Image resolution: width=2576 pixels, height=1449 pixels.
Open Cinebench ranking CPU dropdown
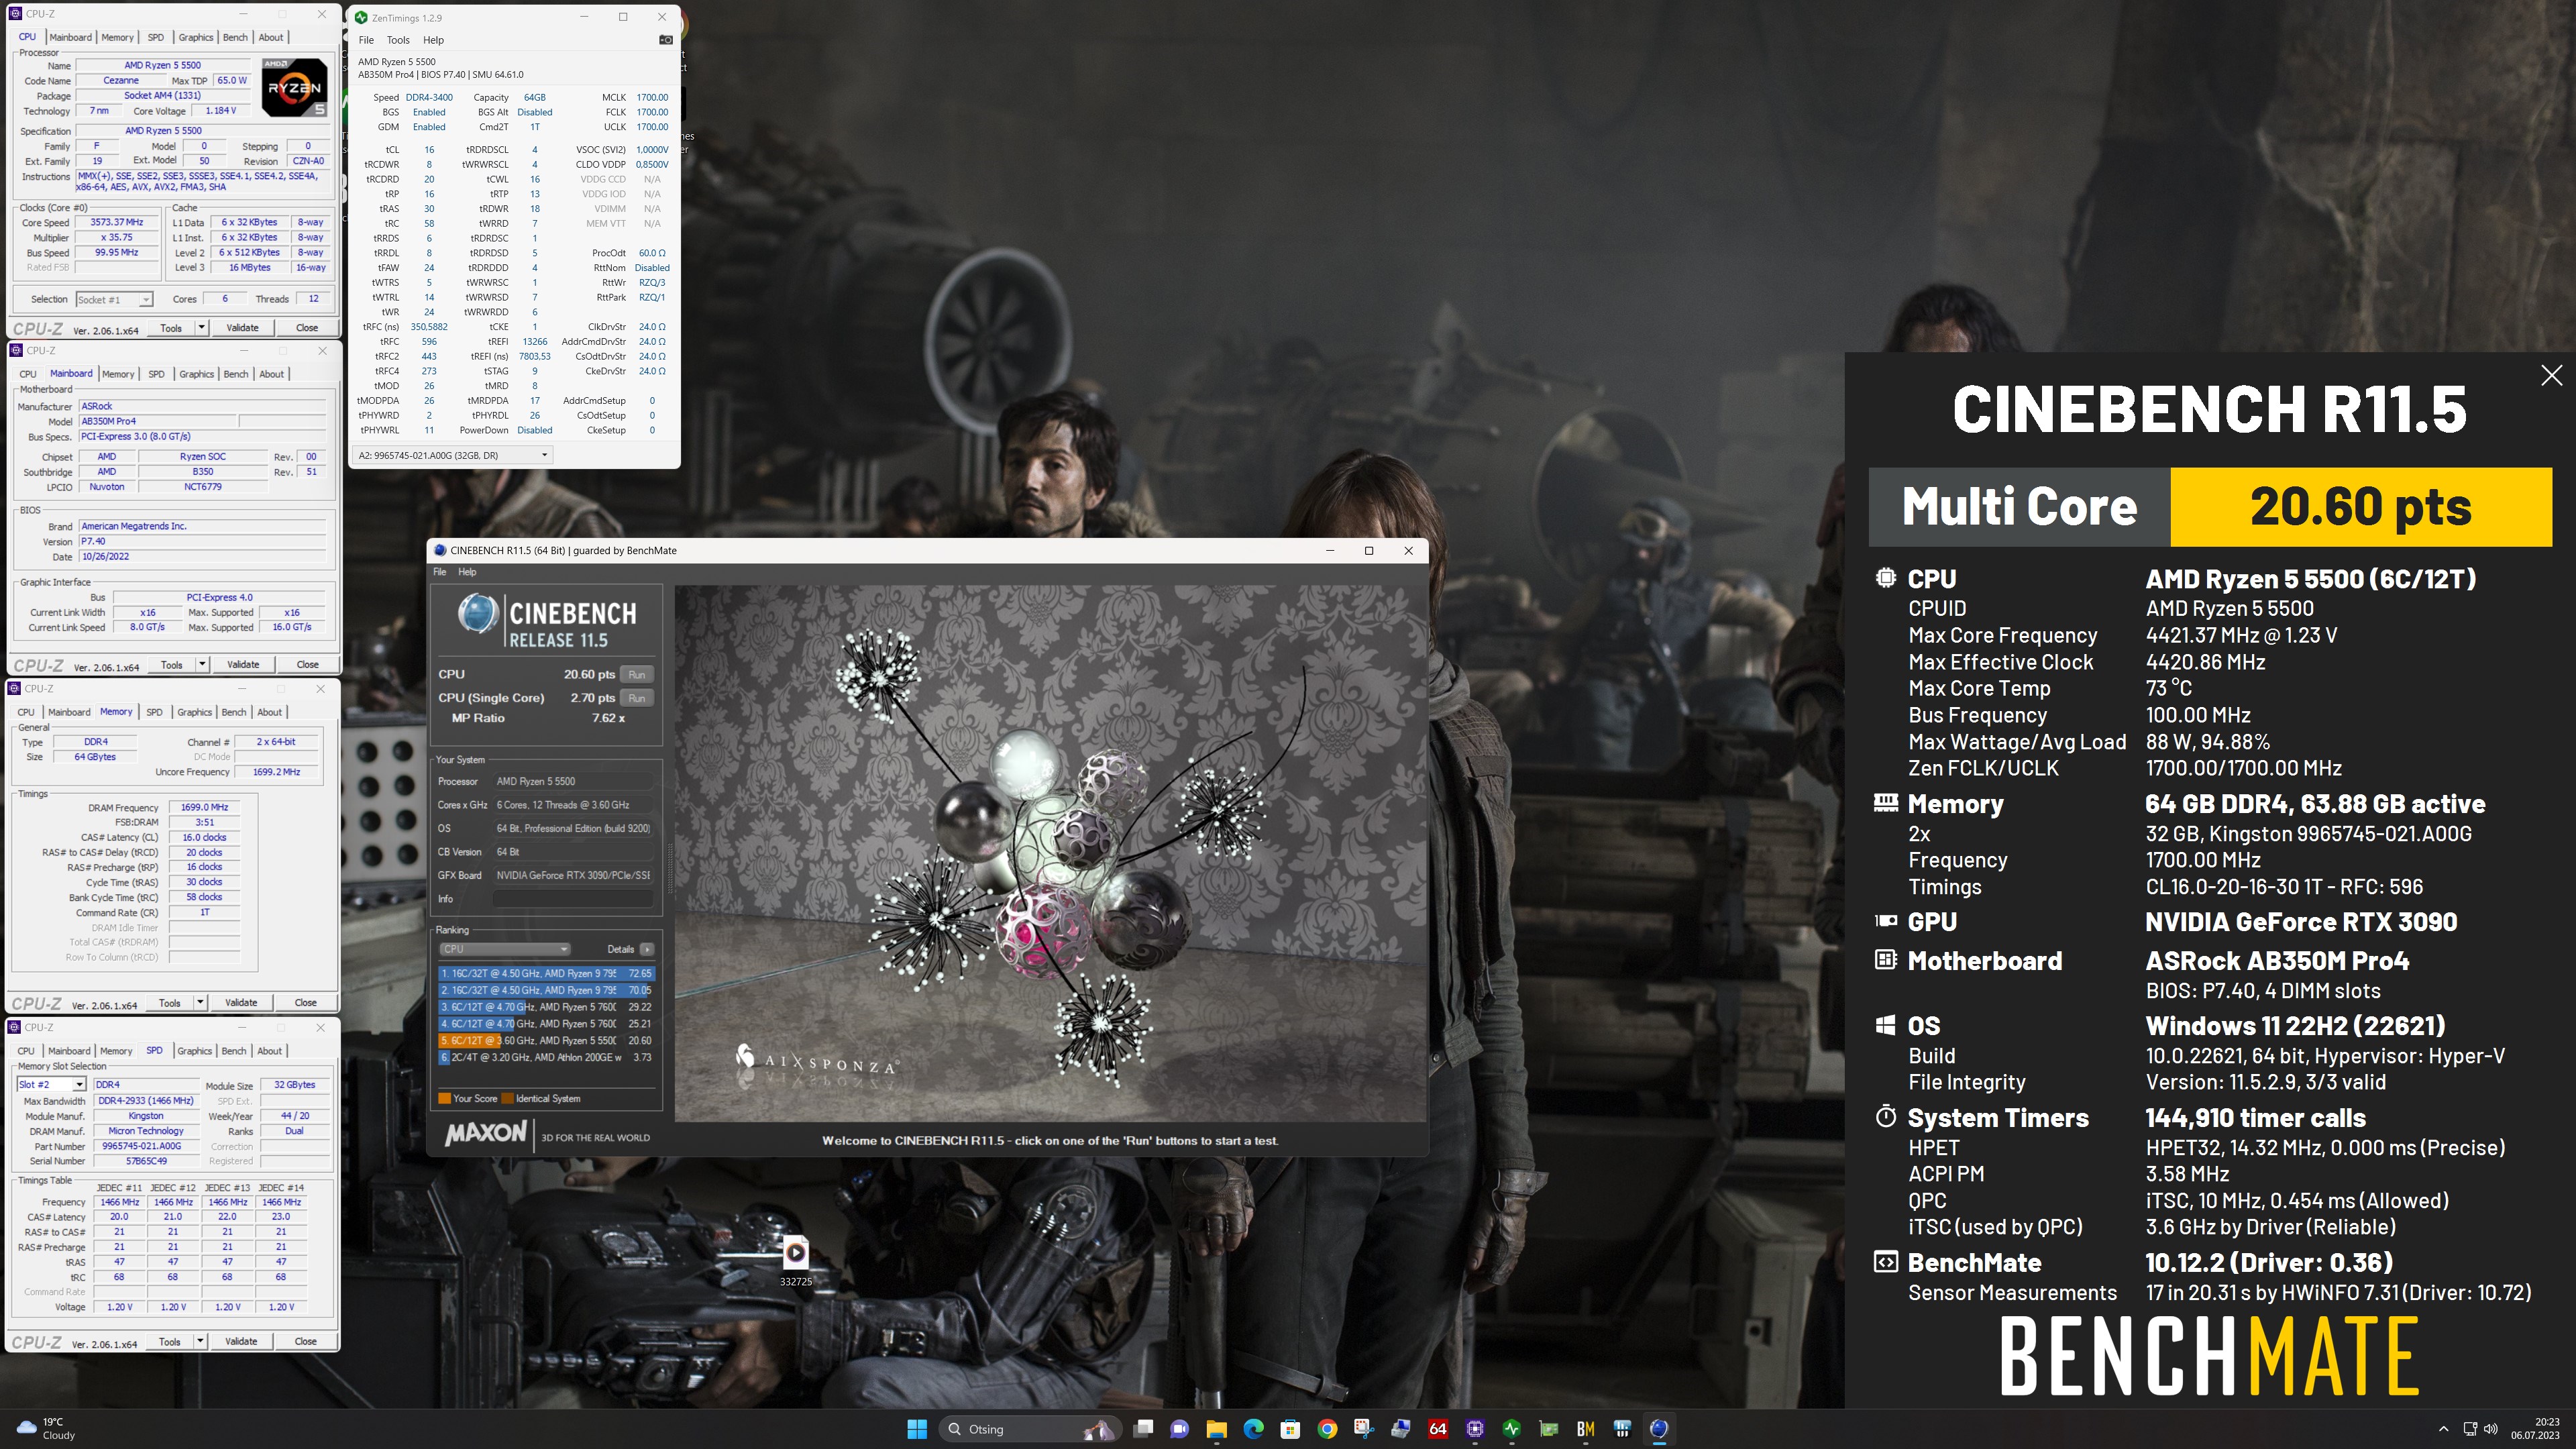click(x=504, y=949)
